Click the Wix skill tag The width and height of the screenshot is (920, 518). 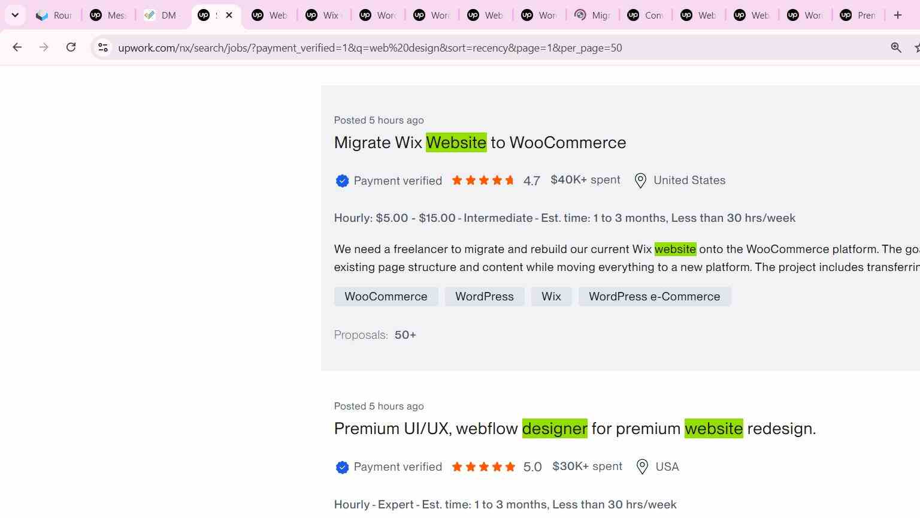point(551,297)
